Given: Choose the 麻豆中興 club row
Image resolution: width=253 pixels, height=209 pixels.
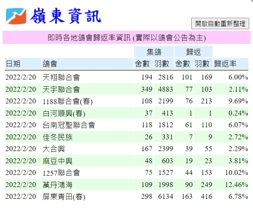Looking at the screenshot, I should tap(58, 161).
